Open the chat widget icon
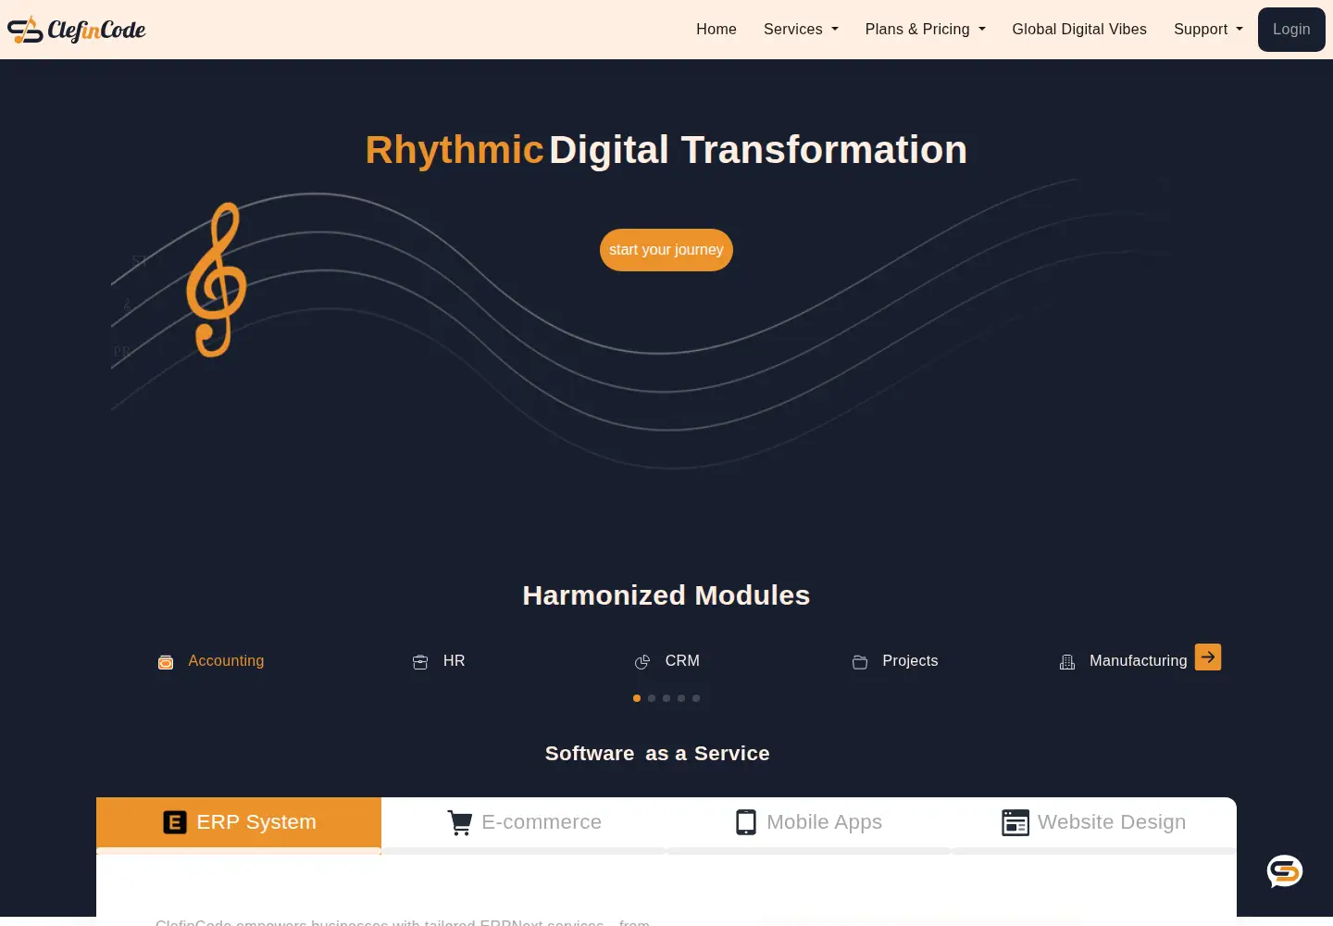This screenshot has width=1333, height=926. coord(1285,871)
